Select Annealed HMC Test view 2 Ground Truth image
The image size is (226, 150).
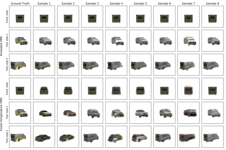(x=20, y=65)
